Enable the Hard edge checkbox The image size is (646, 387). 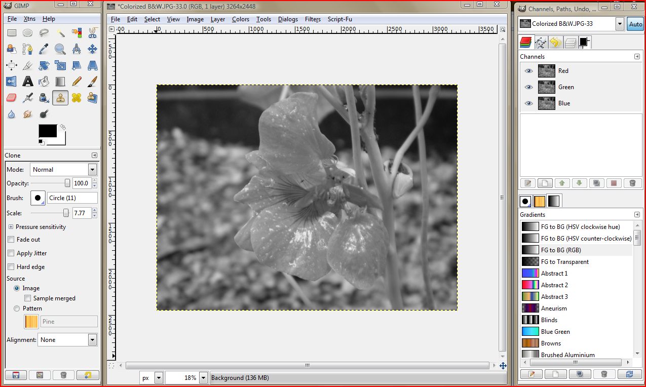click(11, 266)
